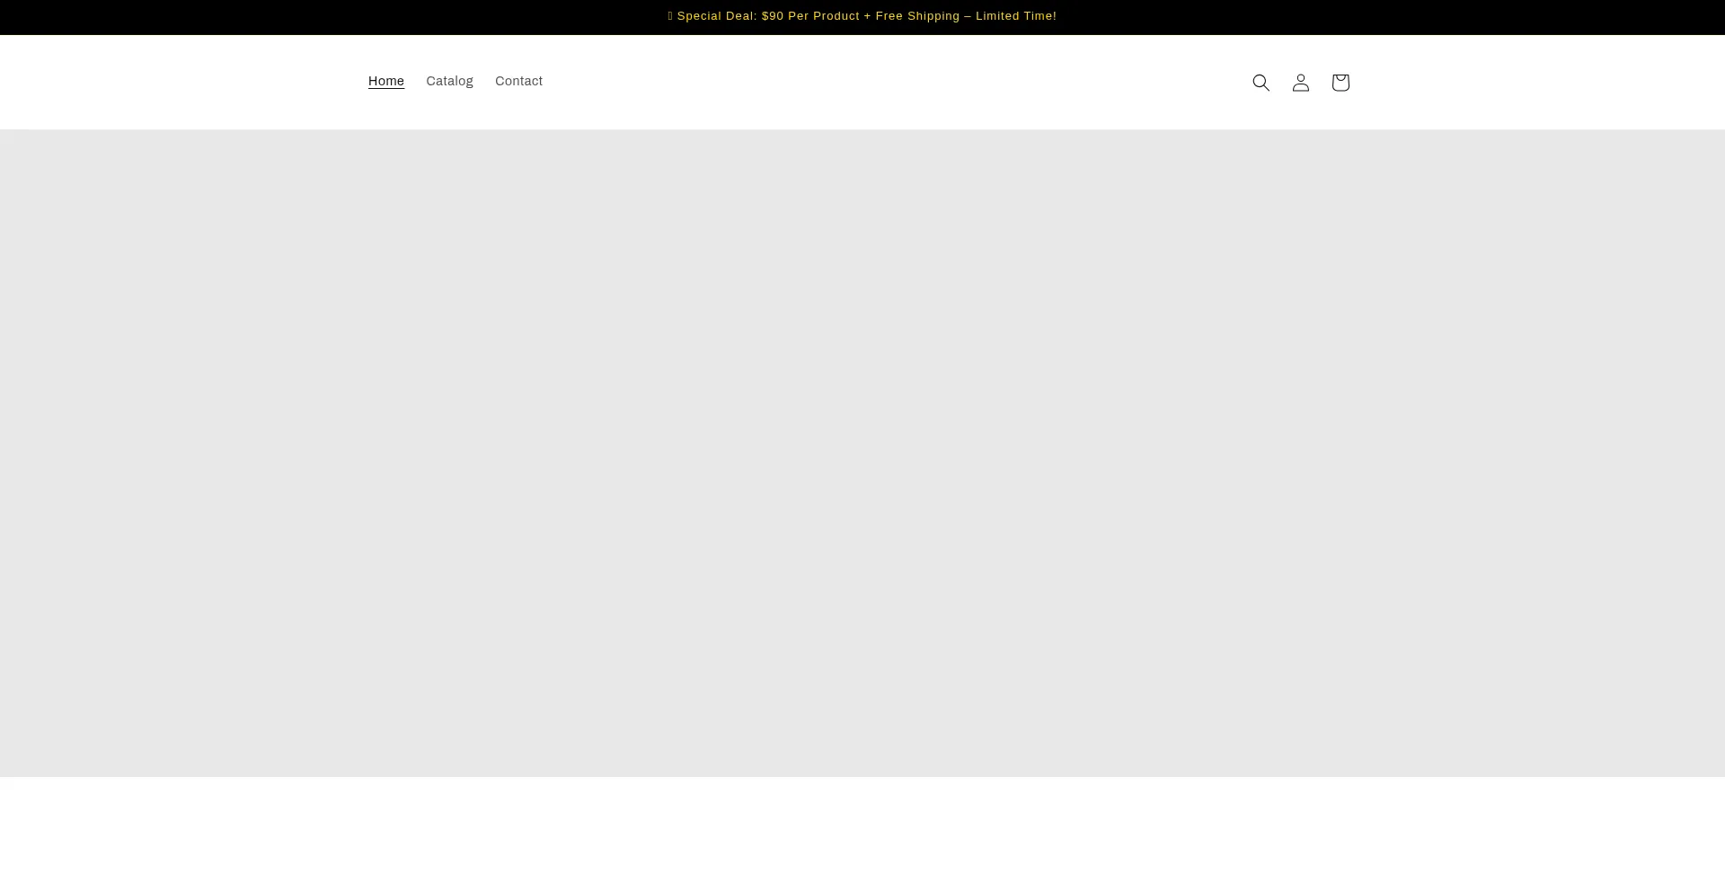Click the Contact link in the header
This screenshot has width=1725, height=892.
coord(518,82)
